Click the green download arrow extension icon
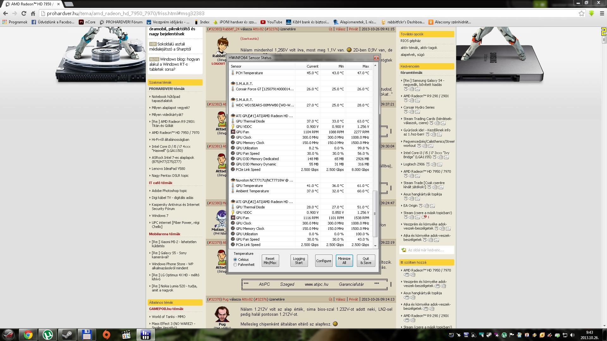The image size is (607, 341). [x=592, y=13]
